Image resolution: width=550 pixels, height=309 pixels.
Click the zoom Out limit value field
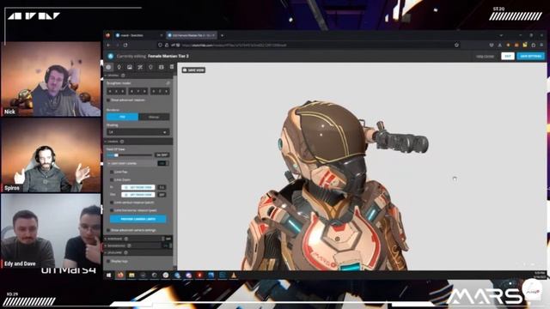coord(162,195)
